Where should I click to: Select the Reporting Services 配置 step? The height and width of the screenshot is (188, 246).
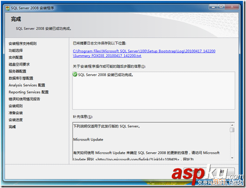coord(28,92)
